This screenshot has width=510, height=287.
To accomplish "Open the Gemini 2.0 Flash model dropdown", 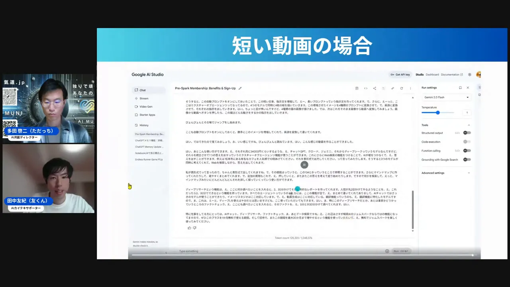I will pos(446,97).
